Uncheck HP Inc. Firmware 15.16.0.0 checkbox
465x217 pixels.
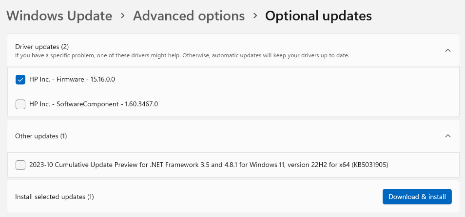pyautogui.click(x=20, y=80)
